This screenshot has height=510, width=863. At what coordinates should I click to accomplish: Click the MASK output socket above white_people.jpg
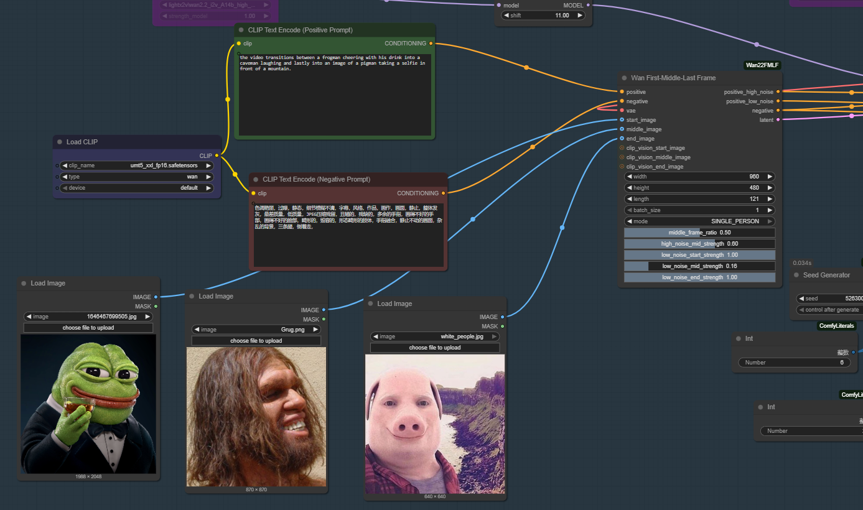(x=502, y=327)
